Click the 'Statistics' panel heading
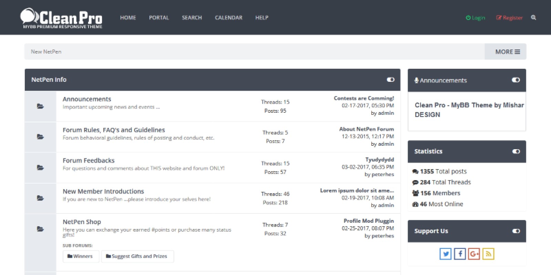Screen dimensions: 551x275 [x=428, y=151]
